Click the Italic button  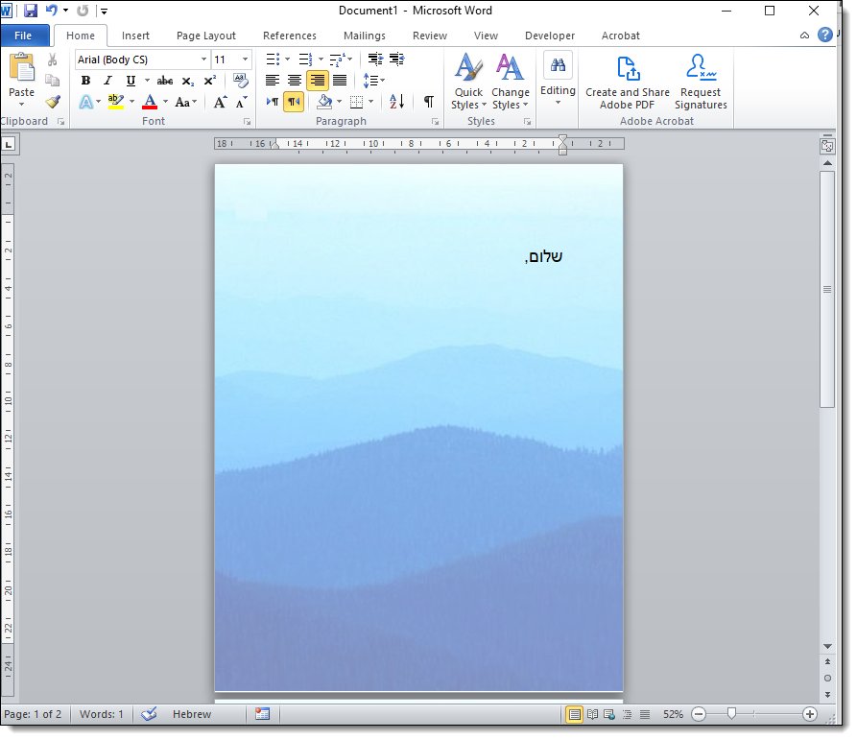(x=107, y=81)
